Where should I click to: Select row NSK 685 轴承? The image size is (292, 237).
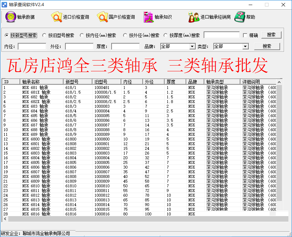point(139,116)
